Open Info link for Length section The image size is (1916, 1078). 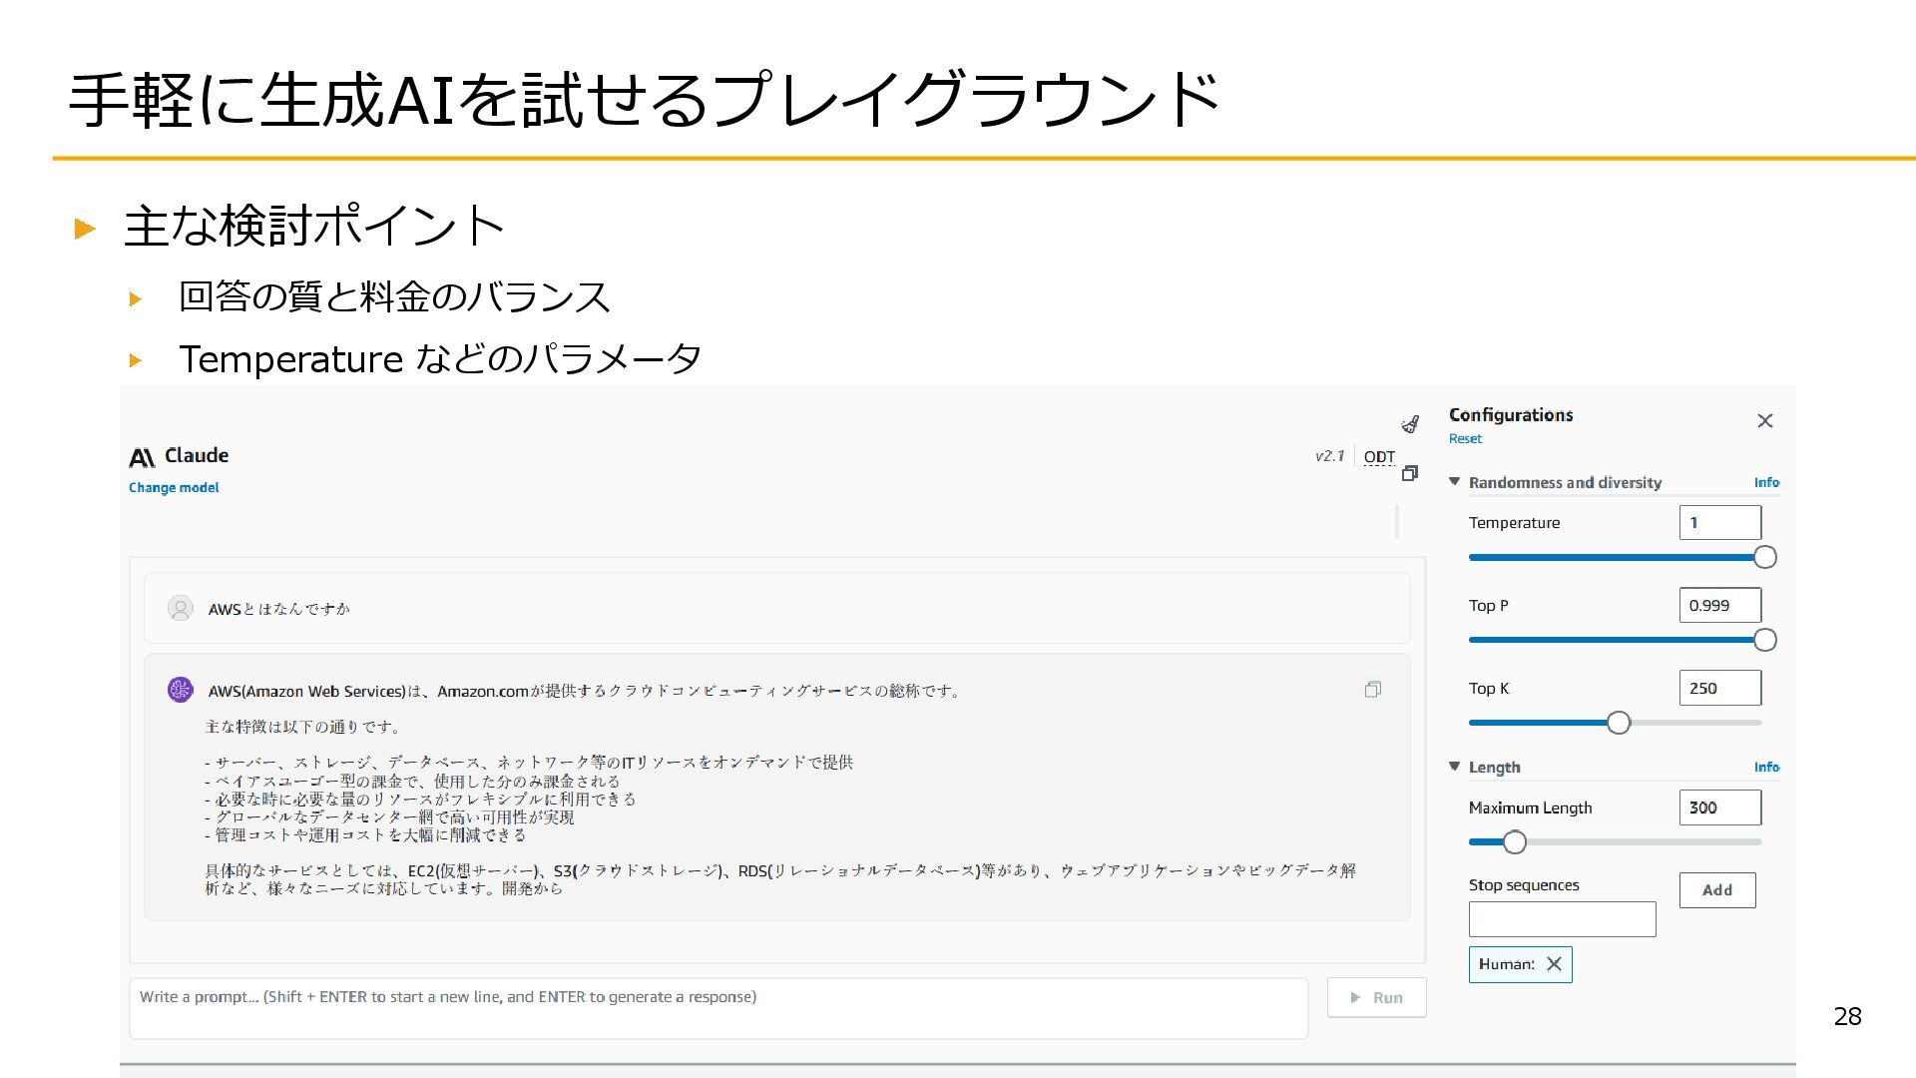pos(1766,767)
